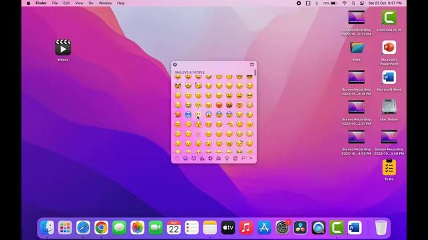Viewport: 428px width, 240px height.
Task: Open the Finder menu in menu bar
Action: coord(41,3)
